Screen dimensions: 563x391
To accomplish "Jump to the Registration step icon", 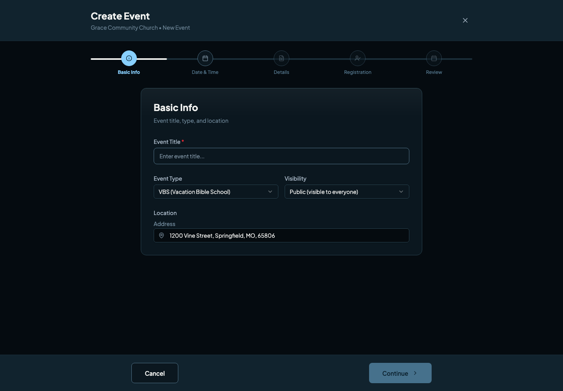I will [358, 58].
